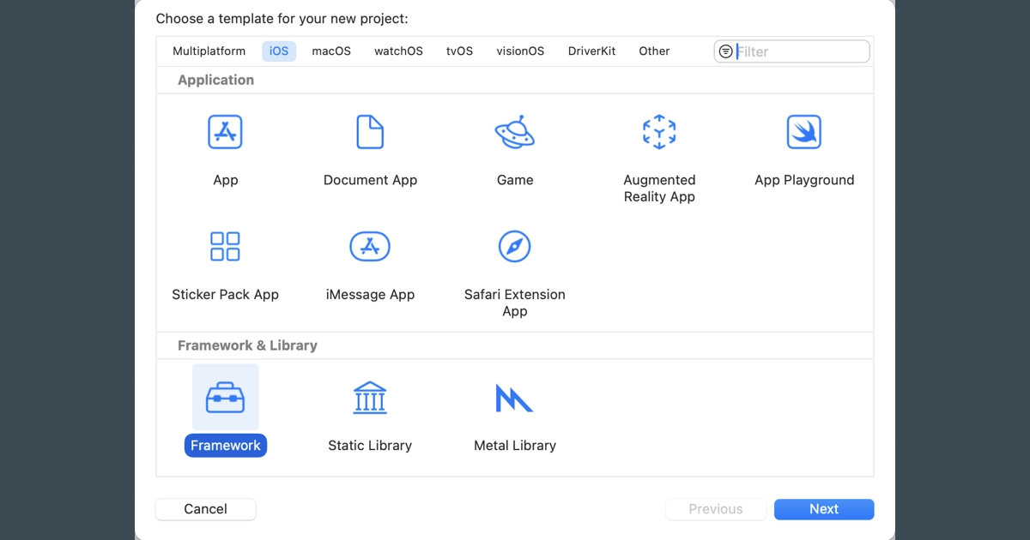Select the Static Library building icon
Viewport: 1030px width, 540px height.
point(370,397)
